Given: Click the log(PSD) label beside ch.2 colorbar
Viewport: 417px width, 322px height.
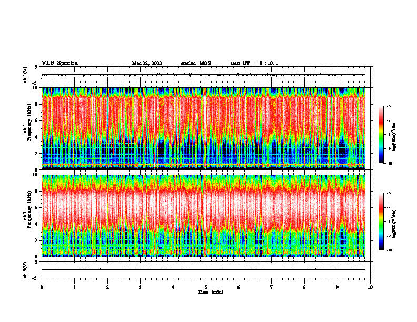Looking at the screenshot, I should click(x=394, y=224).
